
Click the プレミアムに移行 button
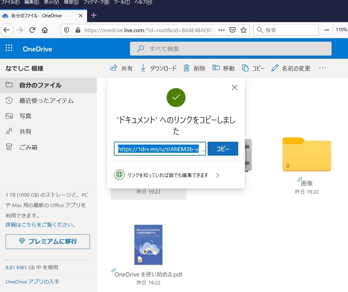[x=48, y=241]
